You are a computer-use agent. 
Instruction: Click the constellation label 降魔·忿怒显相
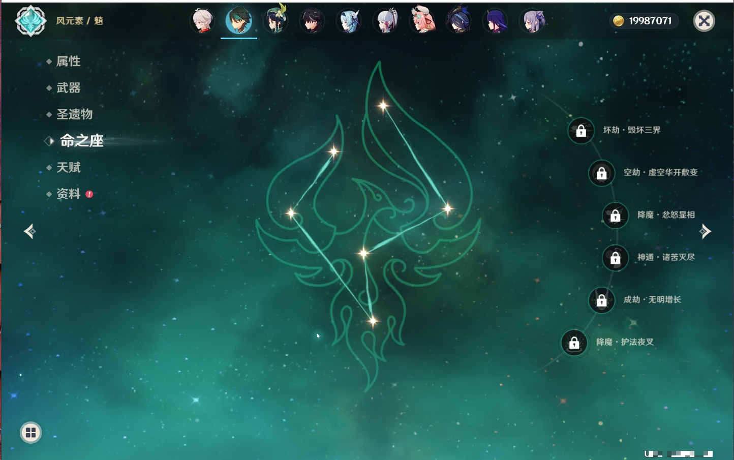pyautogui.click(x=666, y=215)
